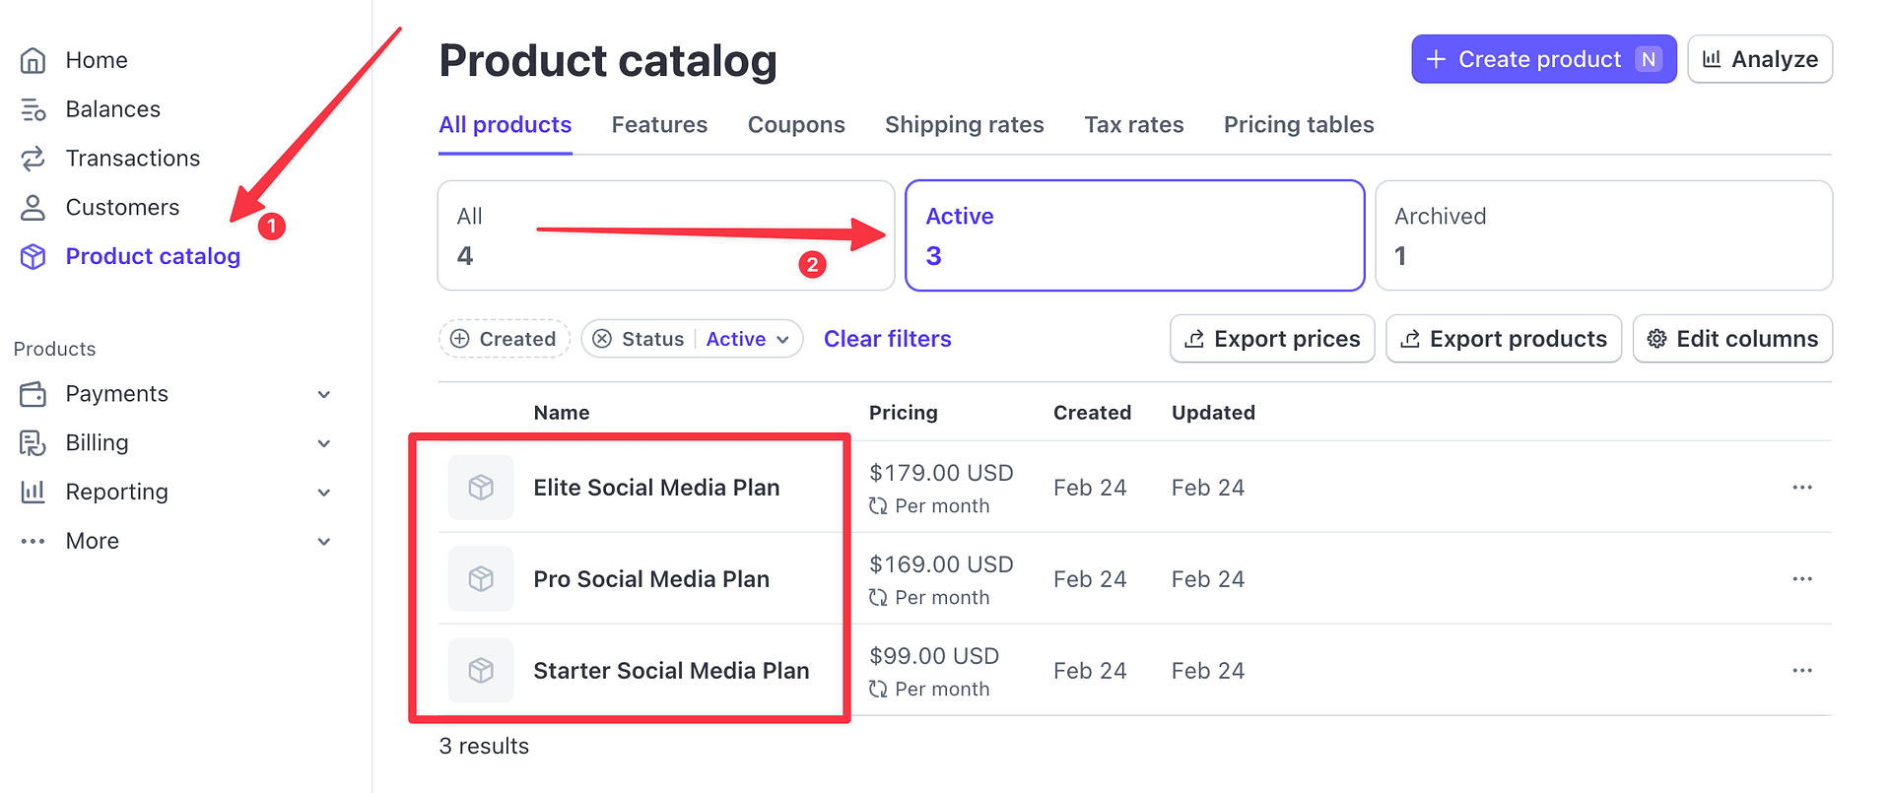
Task: Click the Elite Social Media Plan product thumbnail
Action: coord(481,487)
